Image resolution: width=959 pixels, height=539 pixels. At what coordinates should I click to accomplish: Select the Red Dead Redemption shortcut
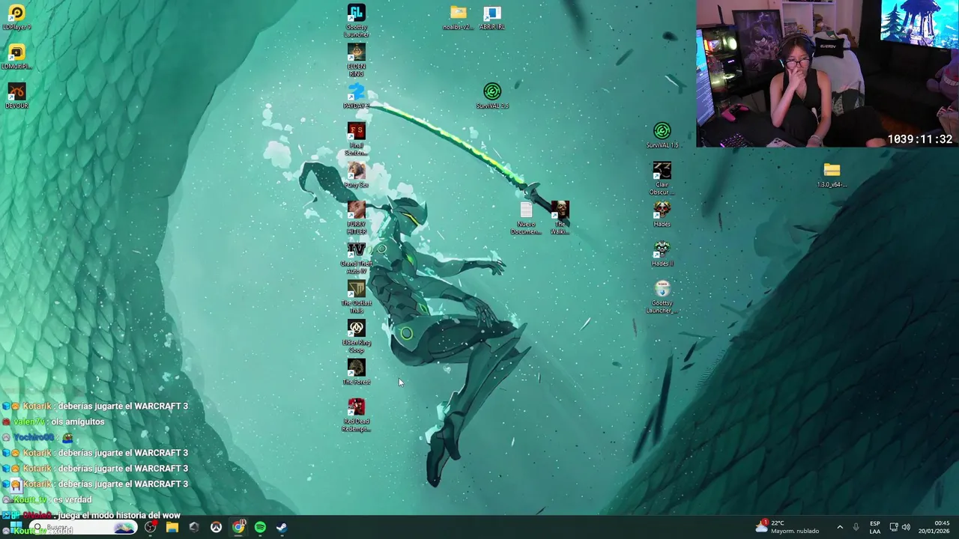tap(356, 415)
